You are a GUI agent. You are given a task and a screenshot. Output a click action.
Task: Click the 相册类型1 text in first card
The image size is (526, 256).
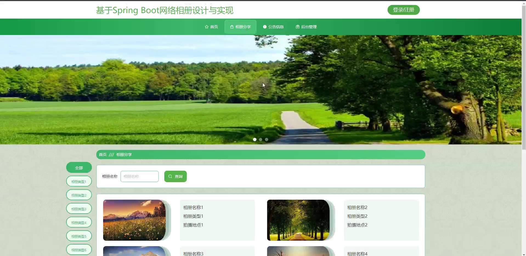pyautogui.click(x=193, y=216)
